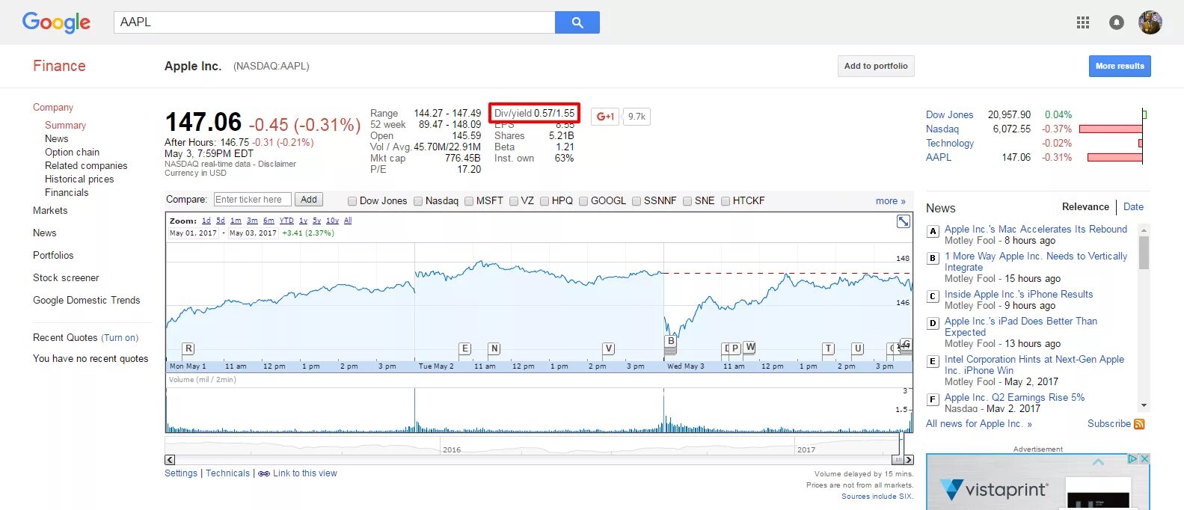Click chart news marker V

pyautogui.click(x=609, y=348)
